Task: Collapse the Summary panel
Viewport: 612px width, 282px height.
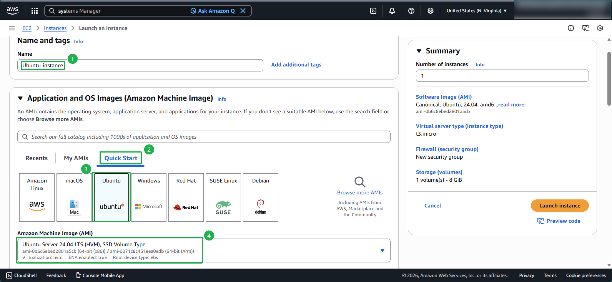Action: pyautogui.click(x=419, y=51)
